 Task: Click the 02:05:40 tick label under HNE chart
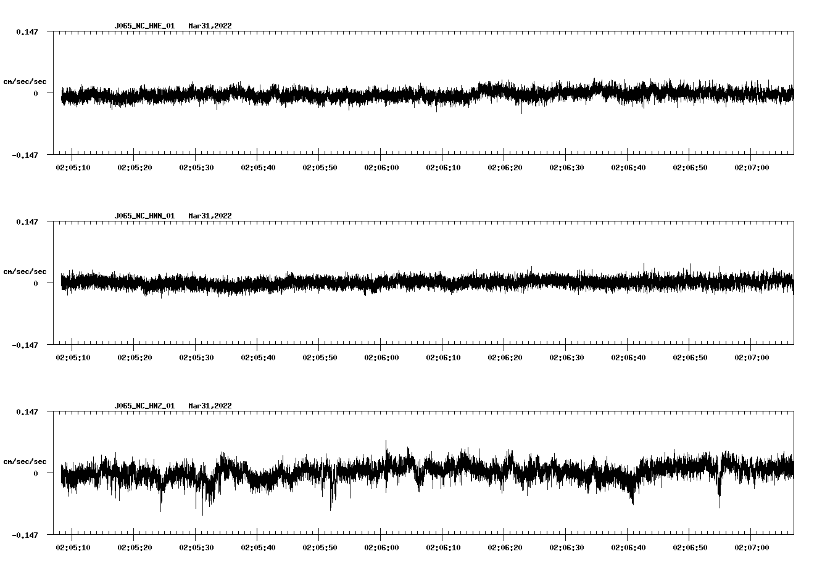258,168
